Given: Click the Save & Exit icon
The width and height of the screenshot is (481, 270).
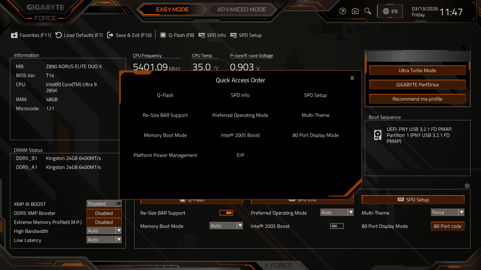Looking at the screenshot, I should [x=110, y=35].
